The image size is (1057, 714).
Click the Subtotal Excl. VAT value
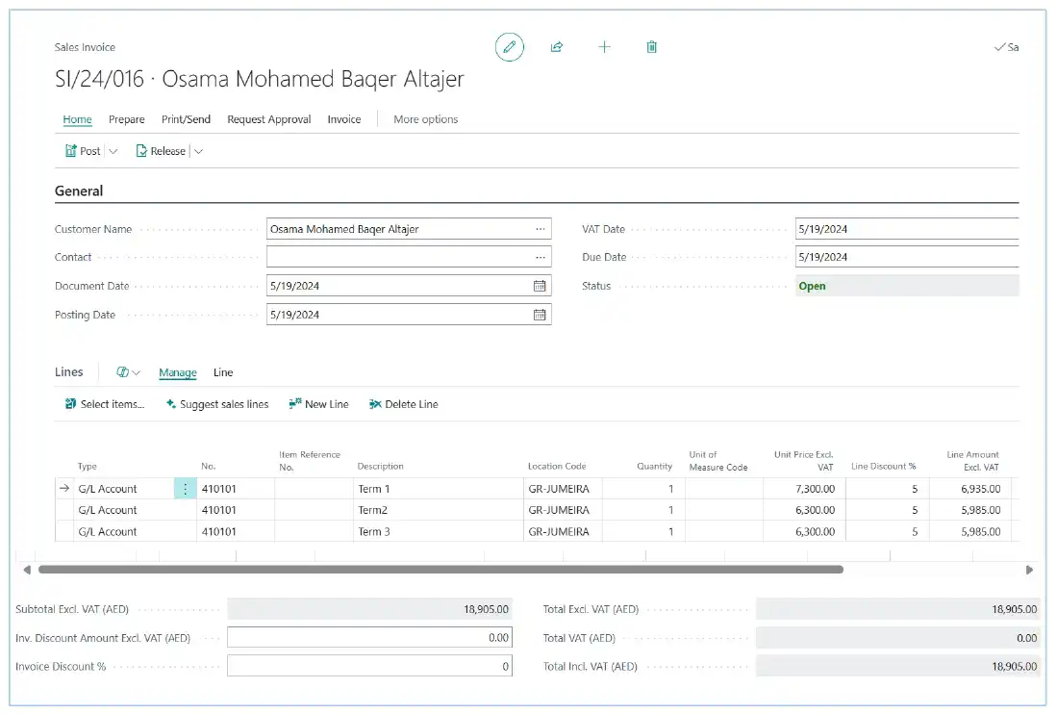pyautogui.click(x=369, y=609)
